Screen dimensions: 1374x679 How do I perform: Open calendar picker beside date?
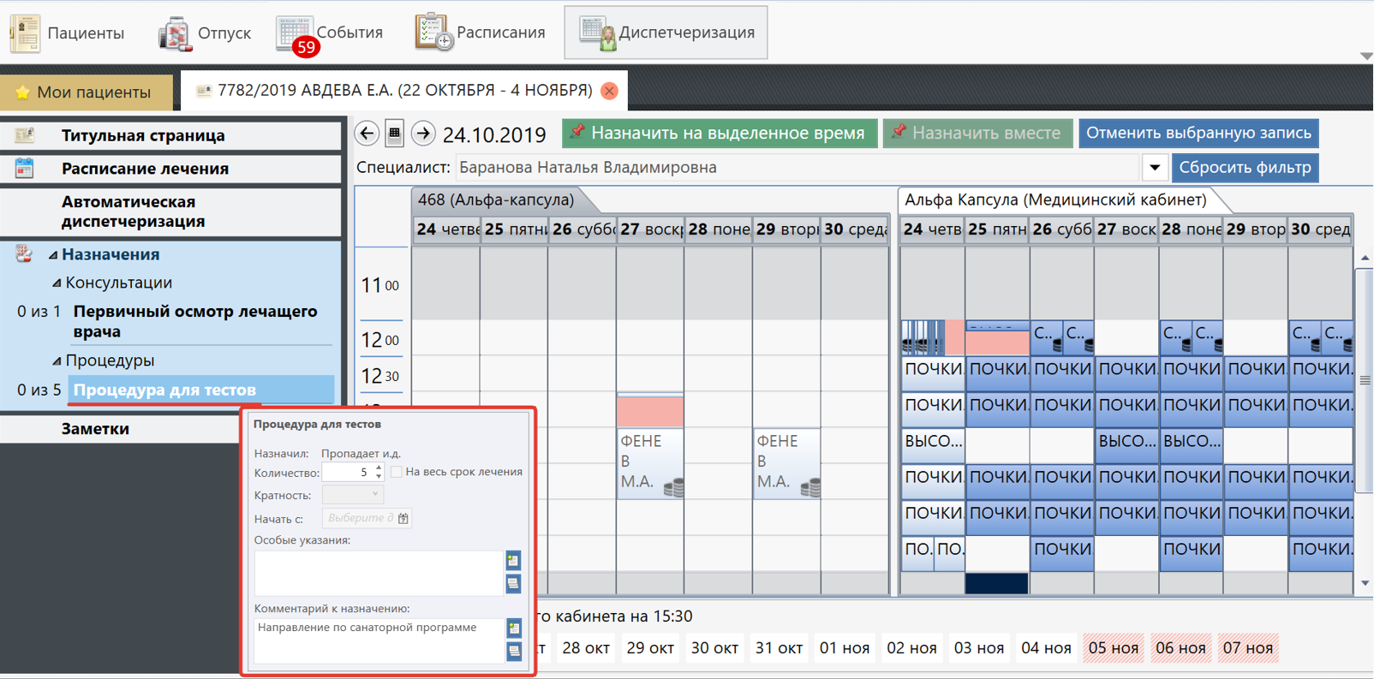[395, 134]
